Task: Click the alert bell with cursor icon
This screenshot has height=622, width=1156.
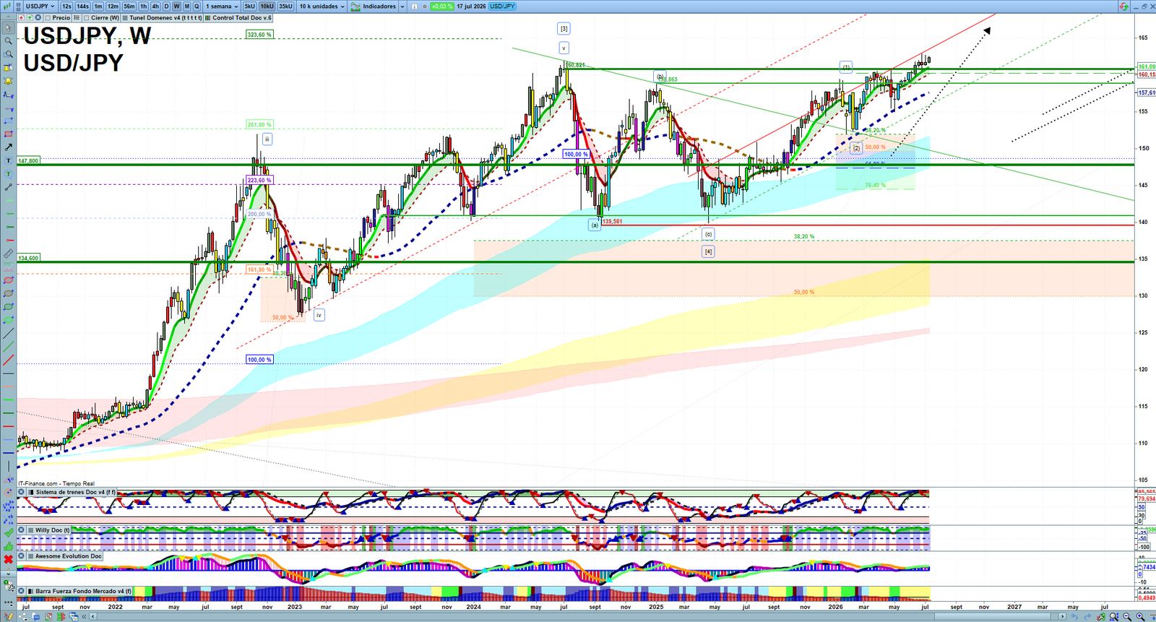Action: pos(9,67)
